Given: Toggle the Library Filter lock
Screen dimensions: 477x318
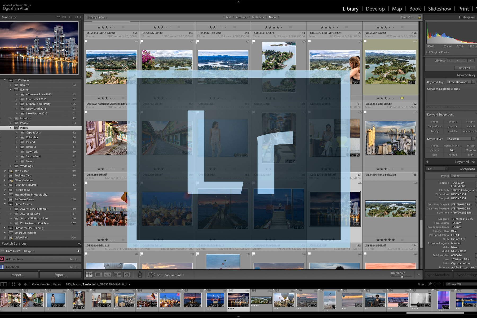Looking at the screenshot, I should 419,17.
